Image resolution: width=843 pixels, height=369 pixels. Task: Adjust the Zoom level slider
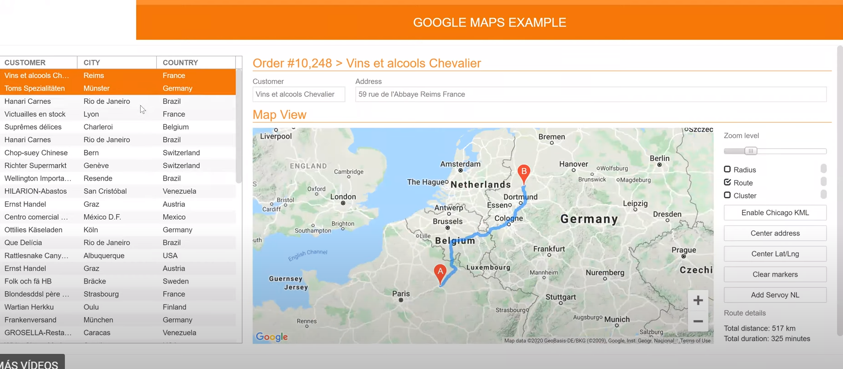751,150
